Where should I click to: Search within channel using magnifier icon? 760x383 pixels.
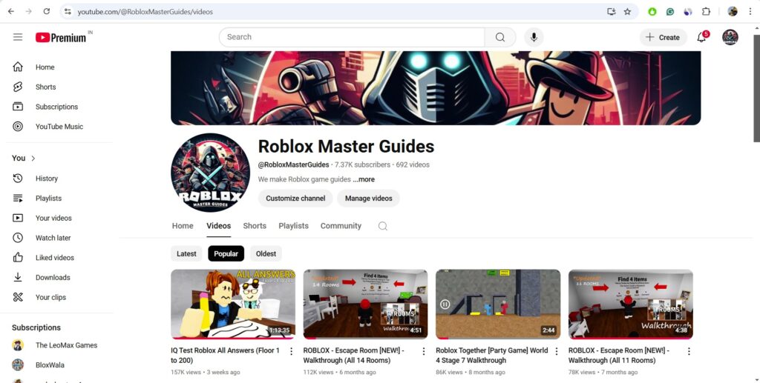click(383, 226)
